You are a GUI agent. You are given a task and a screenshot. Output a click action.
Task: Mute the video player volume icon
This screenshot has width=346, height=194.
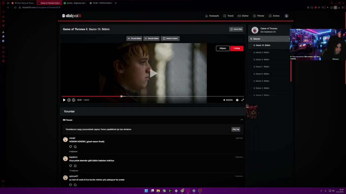[x=224, y=100]
